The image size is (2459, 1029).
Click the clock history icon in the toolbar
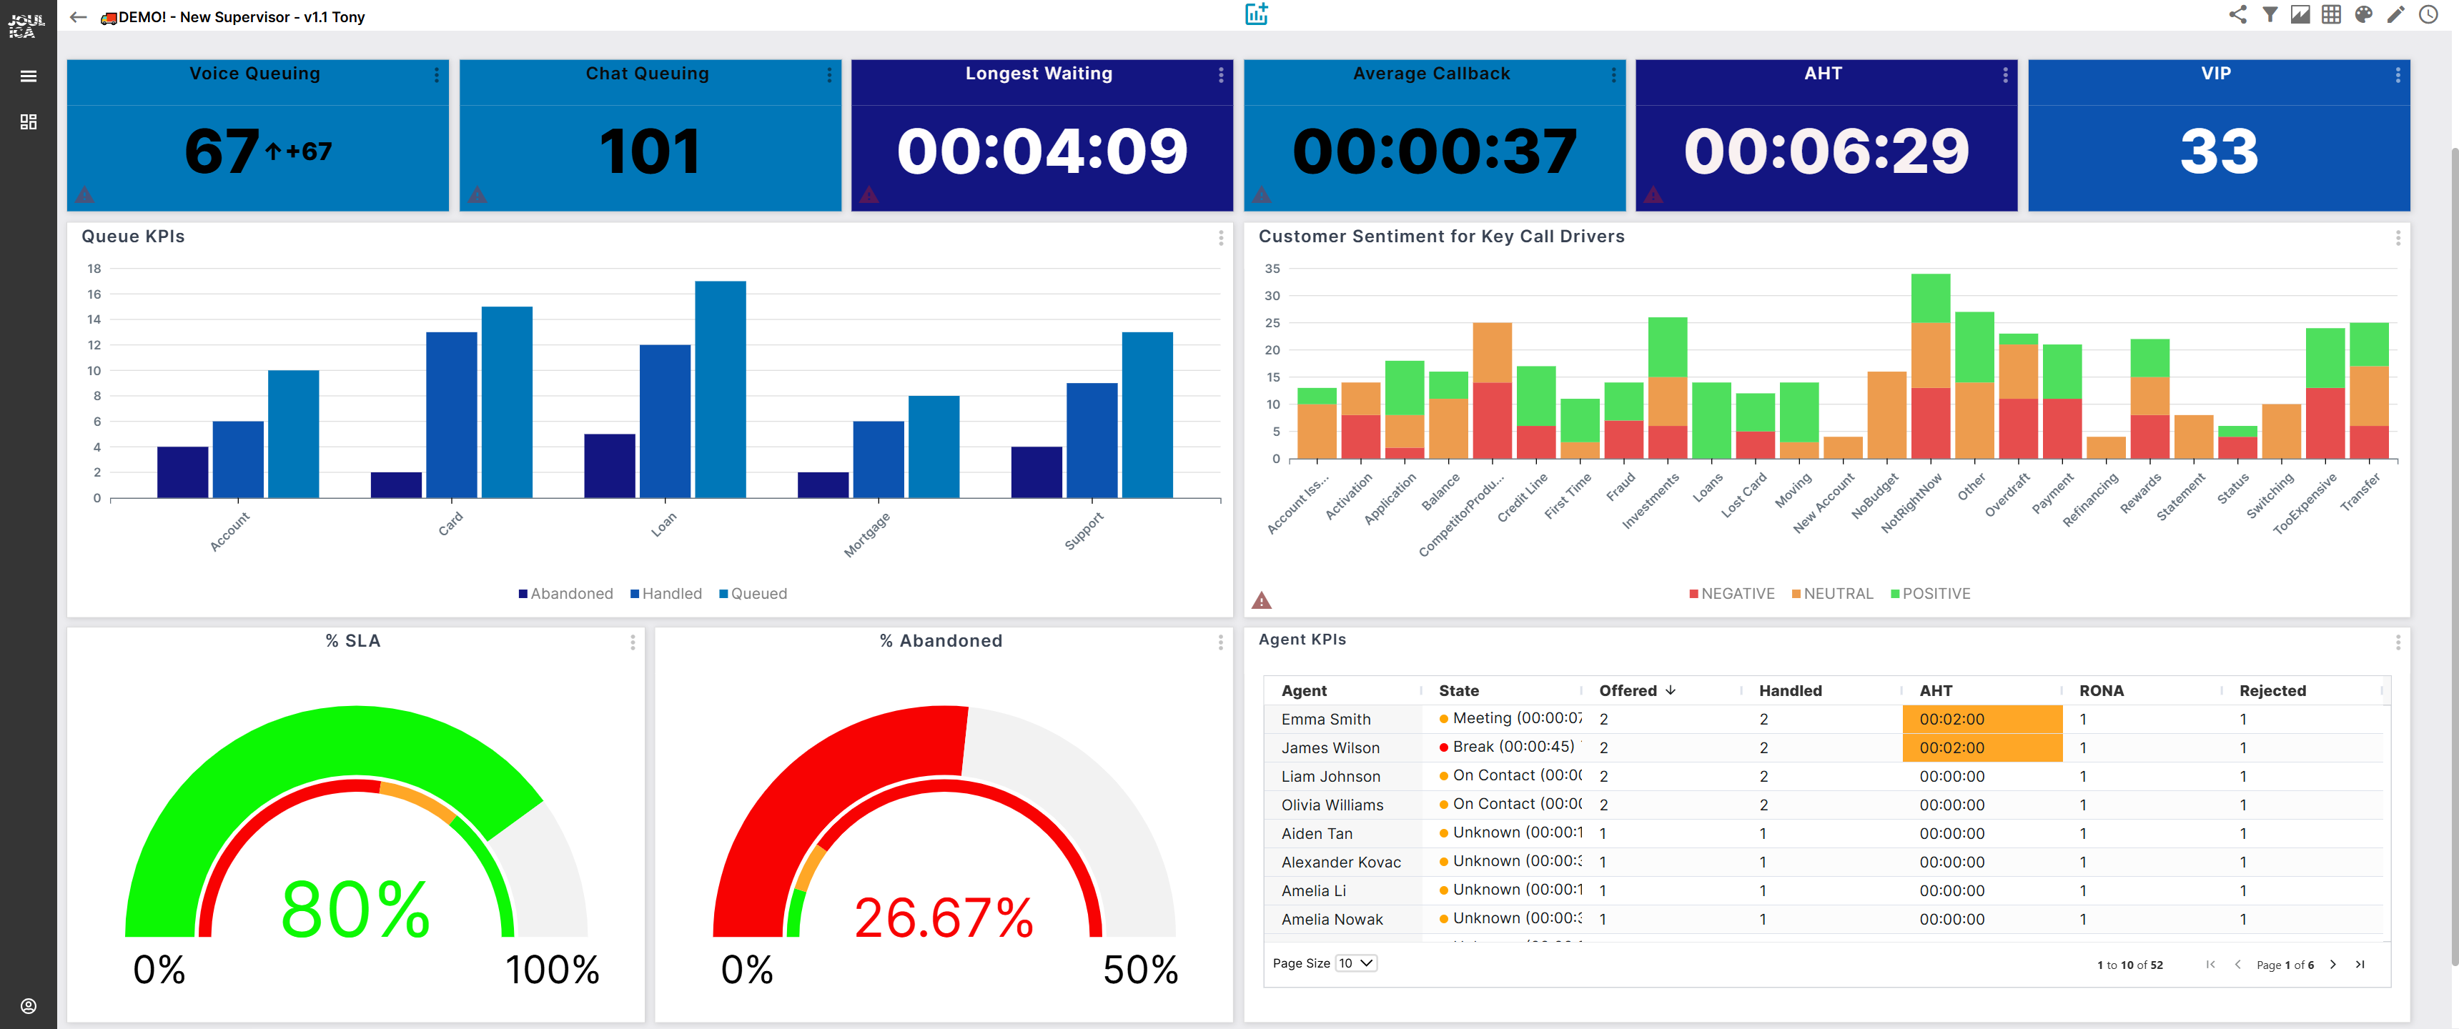coord(2428,15)
